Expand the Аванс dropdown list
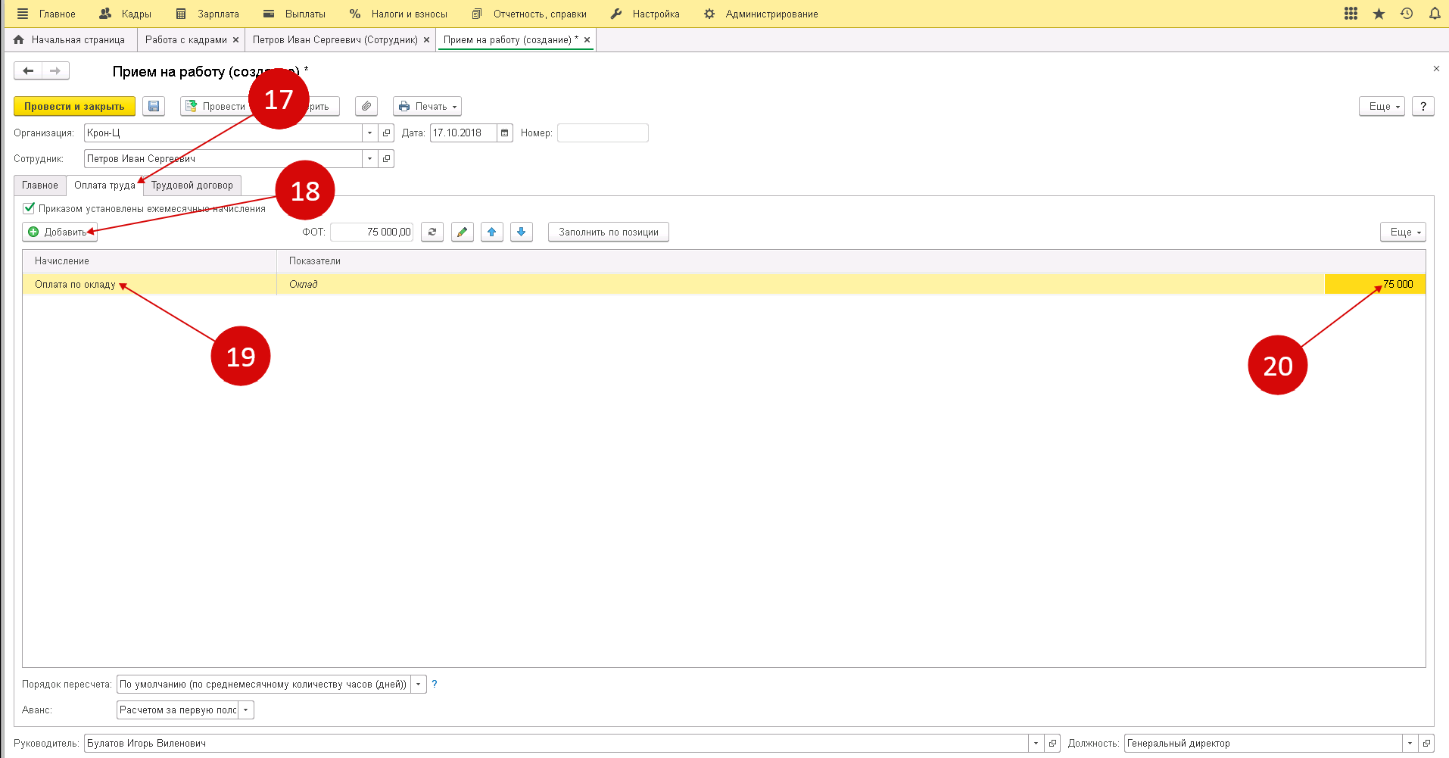1449x758 pixels. 246,710
